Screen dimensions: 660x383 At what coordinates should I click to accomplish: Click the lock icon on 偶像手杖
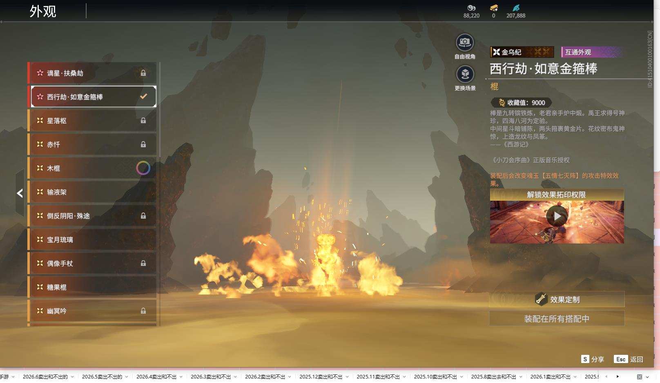[143, 263]
